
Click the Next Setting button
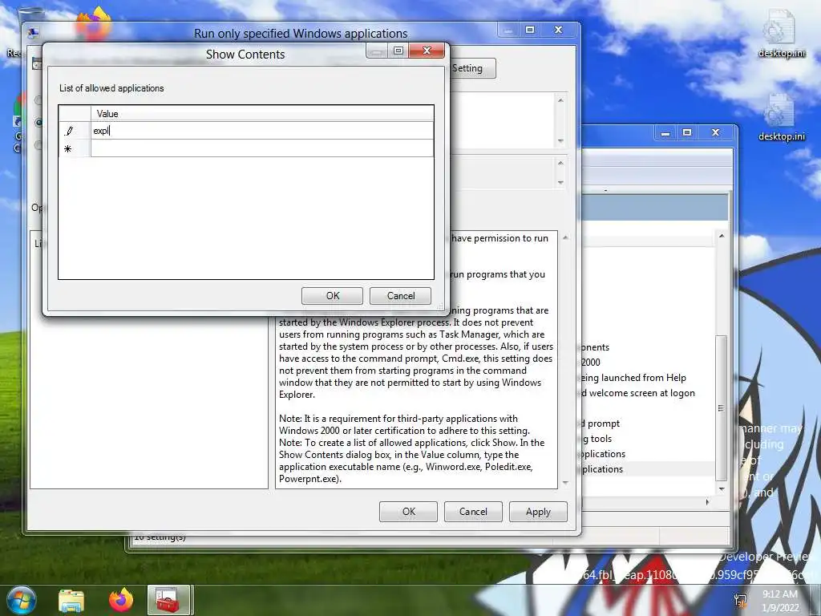tap(471, 68)
